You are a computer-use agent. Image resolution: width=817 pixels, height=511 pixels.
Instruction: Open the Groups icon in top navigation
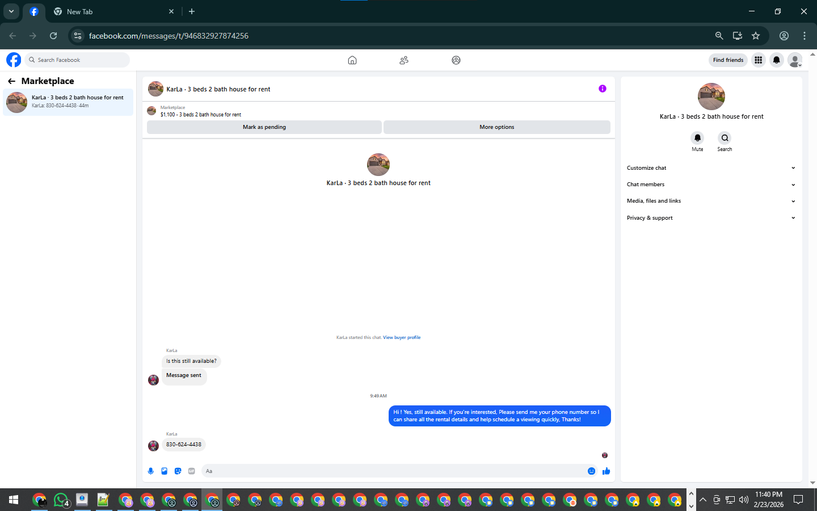pos(456,60)
